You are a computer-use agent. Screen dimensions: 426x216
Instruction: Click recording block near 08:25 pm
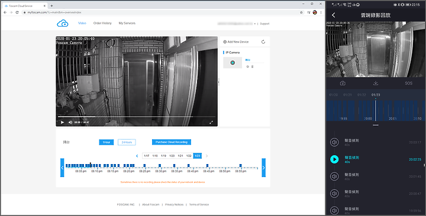point(144,165)
